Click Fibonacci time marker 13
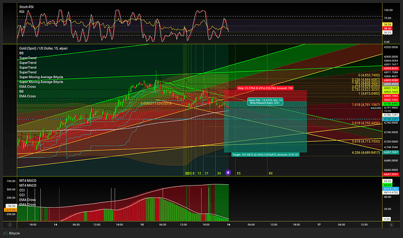This screenshot has height=238, width=403. click(199, 173)
